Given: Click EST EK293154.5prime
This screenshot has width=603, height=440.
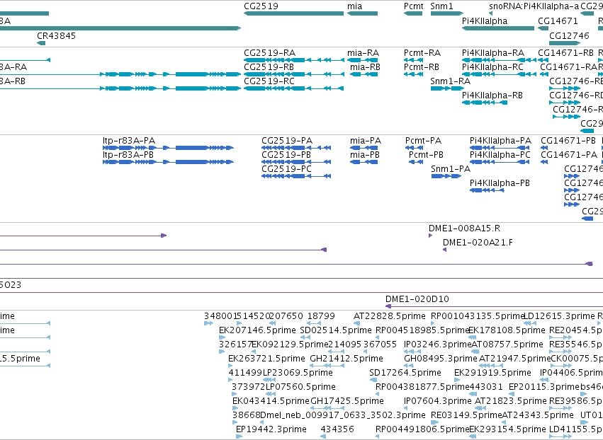Looking at the screenshot, I should (x=507, y=429).
